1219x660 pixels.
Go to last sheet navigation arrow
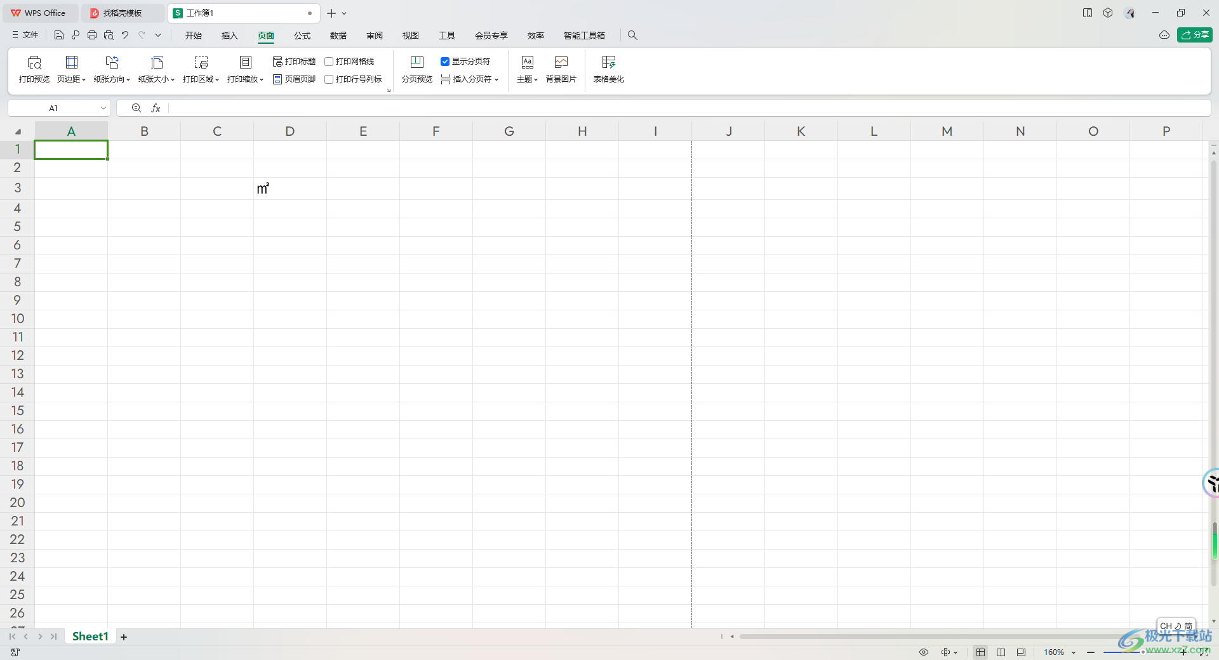pos(54,637)
